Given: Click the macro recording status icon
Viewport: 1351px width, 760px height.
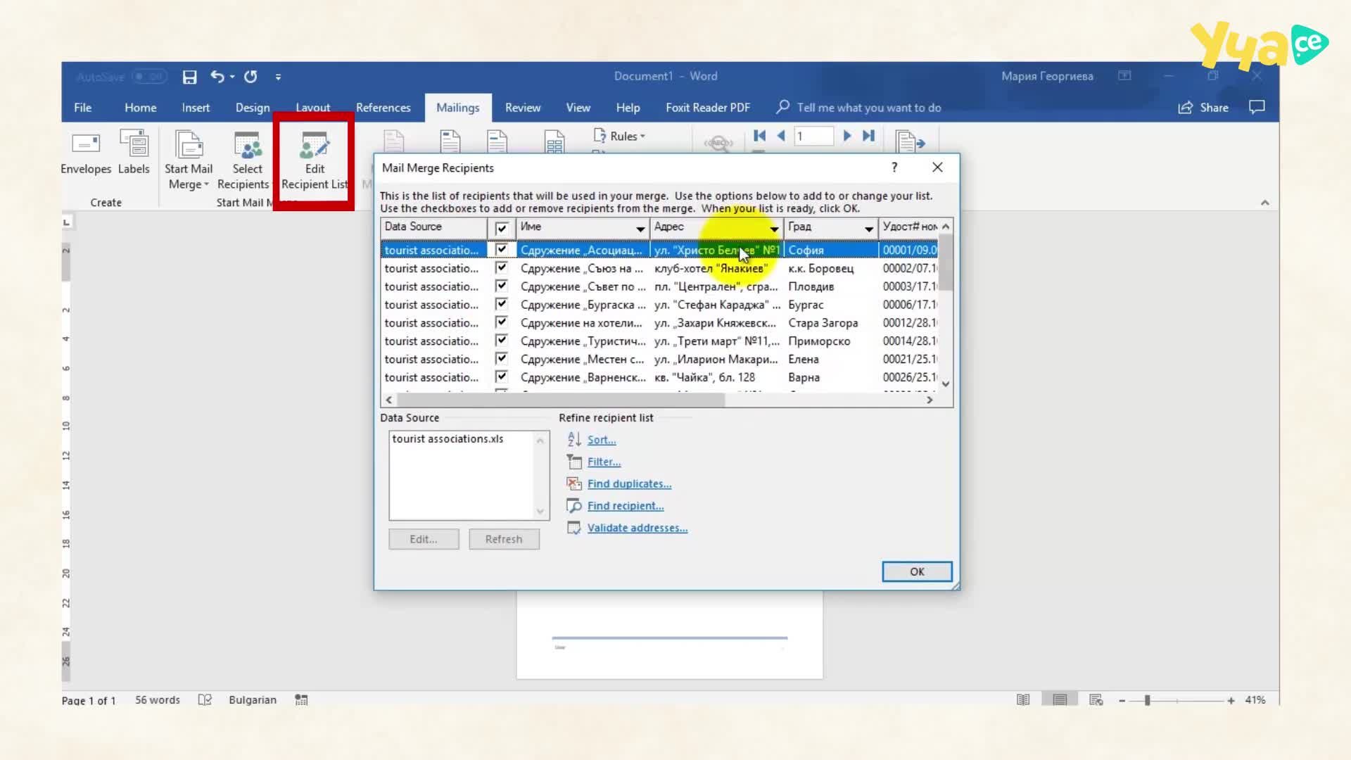Looking at the screenshot, I should [301, 699].
